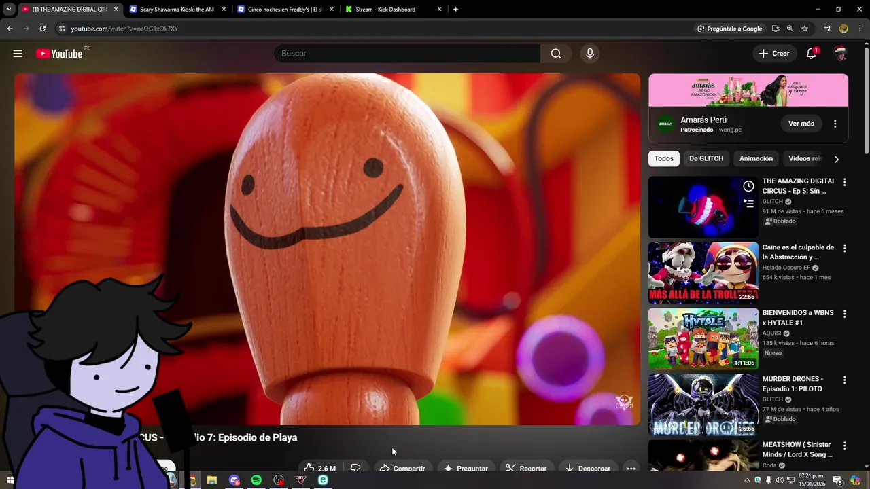Go back with browser back arrow
The image size is (870, 489).
click(x=10, y=29)
